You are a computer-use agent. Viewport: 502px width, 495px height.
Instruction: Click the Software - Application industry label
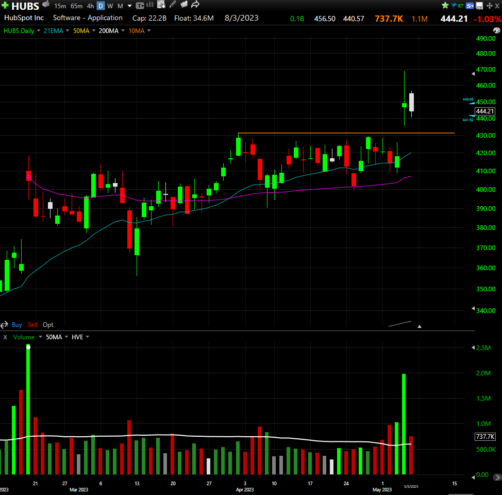[x=88, y=18]
